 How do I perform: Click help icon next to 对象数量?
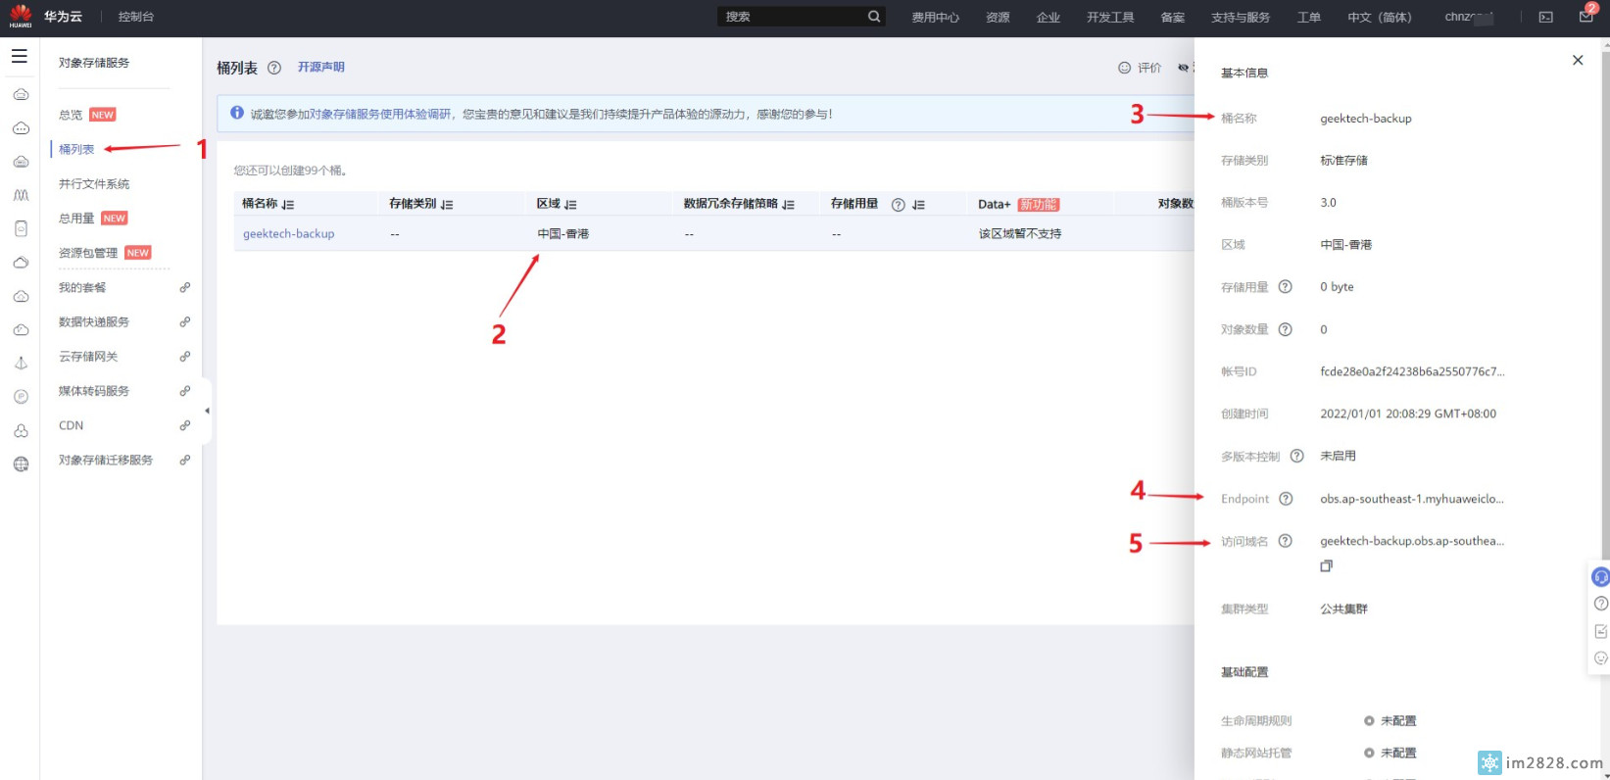click(x=1286, y=329)
